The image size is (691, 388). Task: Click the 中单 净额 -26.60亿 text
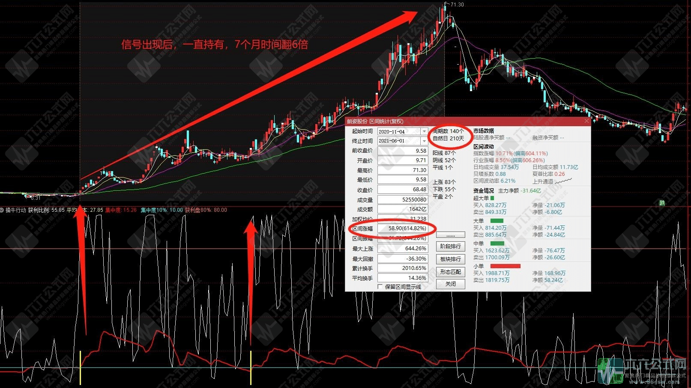pyautogui.click(x=549, y=258)
